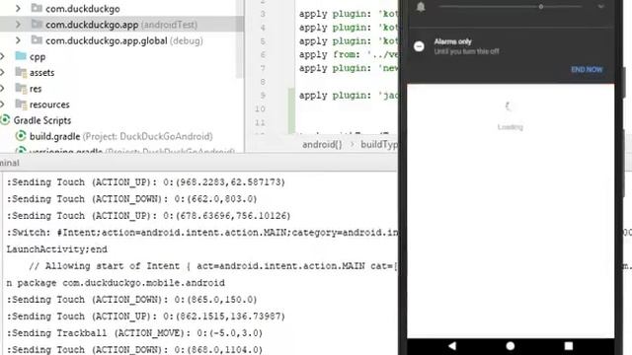The height and width of the screenshot is (355, 632).
Task: Click the Gradle Scripts gradle icon
Action: [5, 120]
